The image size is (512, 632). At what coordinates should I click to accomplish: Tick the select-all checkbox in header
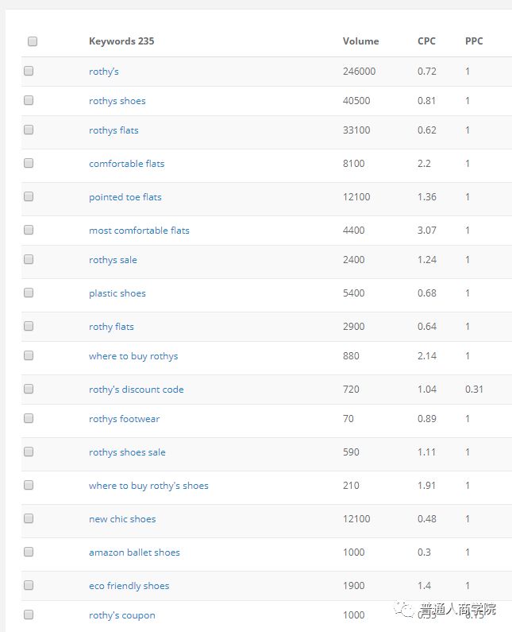point(33,41)
